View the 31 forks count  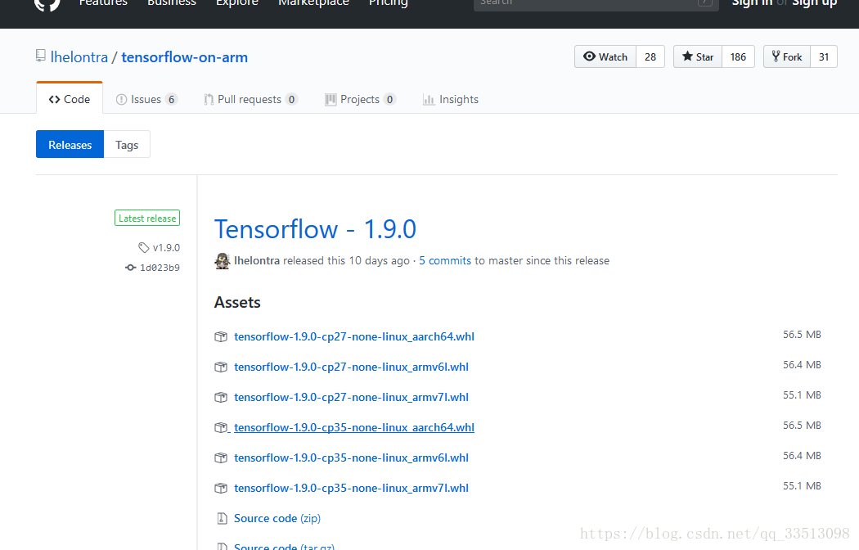coord(823,56)
